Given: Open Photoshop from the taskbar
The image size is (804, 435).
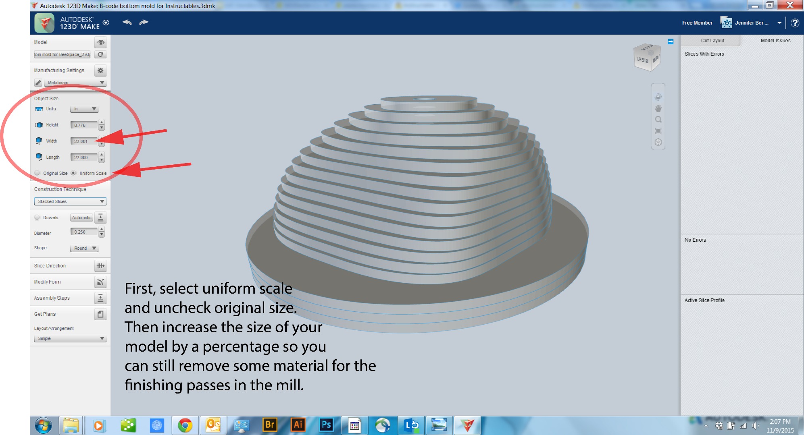Looking at the screenshot, I should 326,425.
